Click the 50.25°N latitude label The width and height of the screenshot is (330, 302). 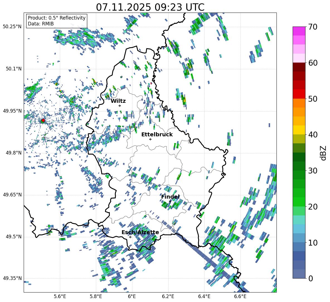(12, 27)
